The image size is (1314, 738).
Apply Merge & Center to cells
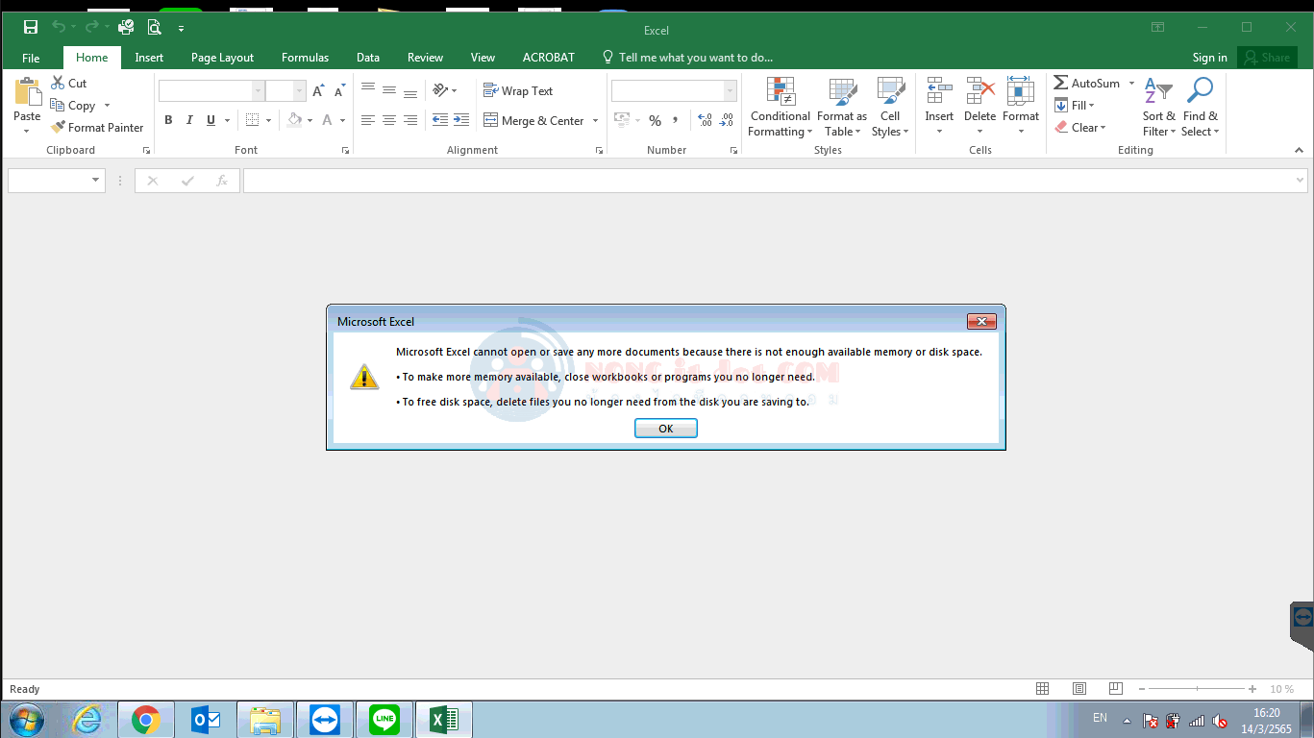tap(533, 119)
